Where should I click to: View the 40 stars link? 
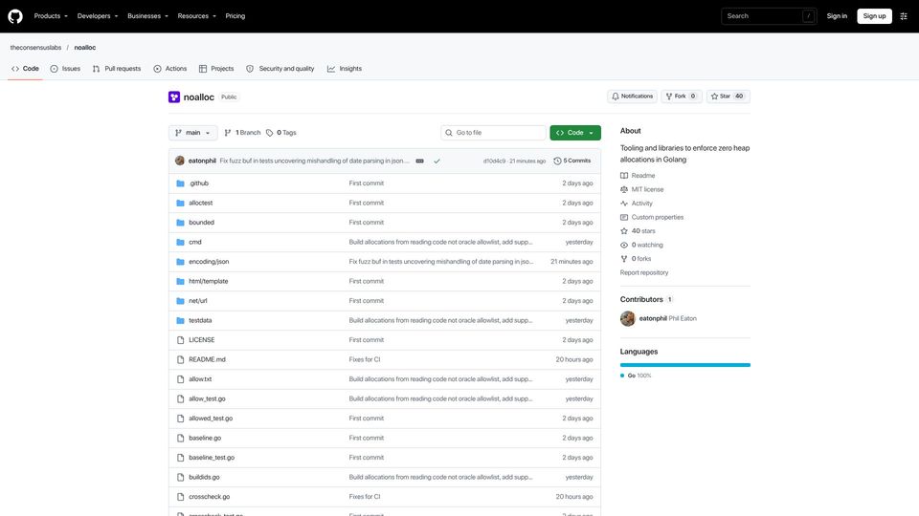[638, 231]
